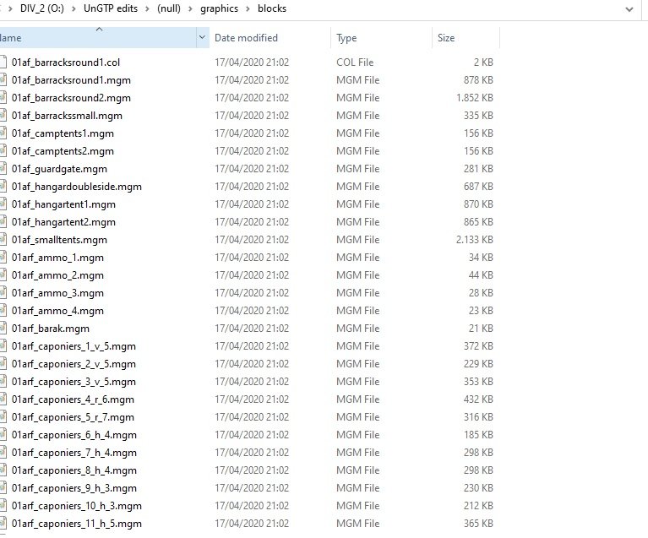The height and width of the screenshot is (538, 648).
Task: Select icon of 01arf_ammo_4.mgm
Action: click(3, 311)
